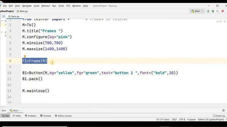Expand the third project tree node
The height and width of the screenshot is (127, 227).
click(2, 32)
